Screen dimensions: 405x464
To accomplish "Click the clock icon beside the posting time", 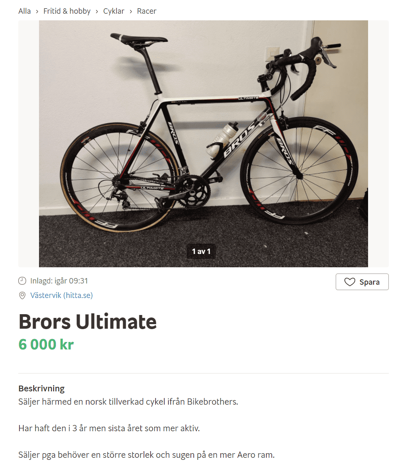I will tap(22, 281).
